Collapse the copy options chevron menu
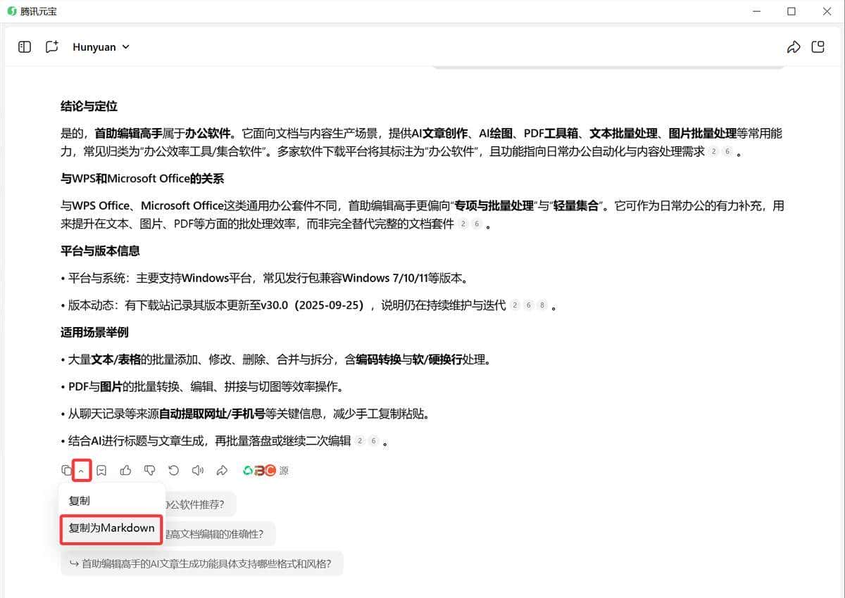Image resolution: width=845 pixels, height=598 pixels. [x=80, y=470]
